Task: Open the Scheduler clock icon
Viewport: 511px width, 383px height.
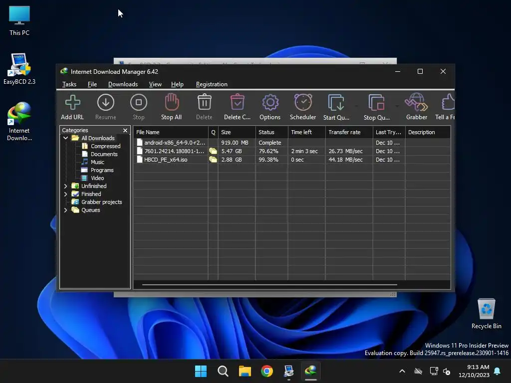Action: point(303,107)
